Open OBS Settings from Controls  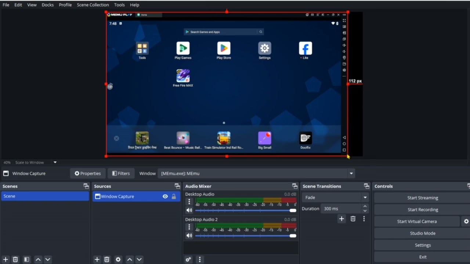click(422, 245)
